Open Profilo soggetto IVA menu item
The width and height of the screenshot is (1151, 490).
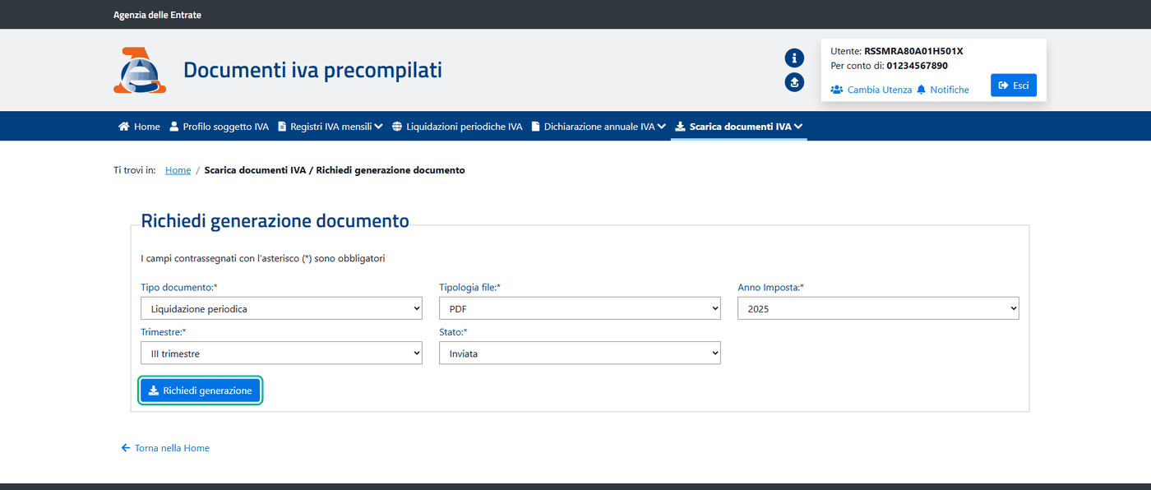point(219,127)
